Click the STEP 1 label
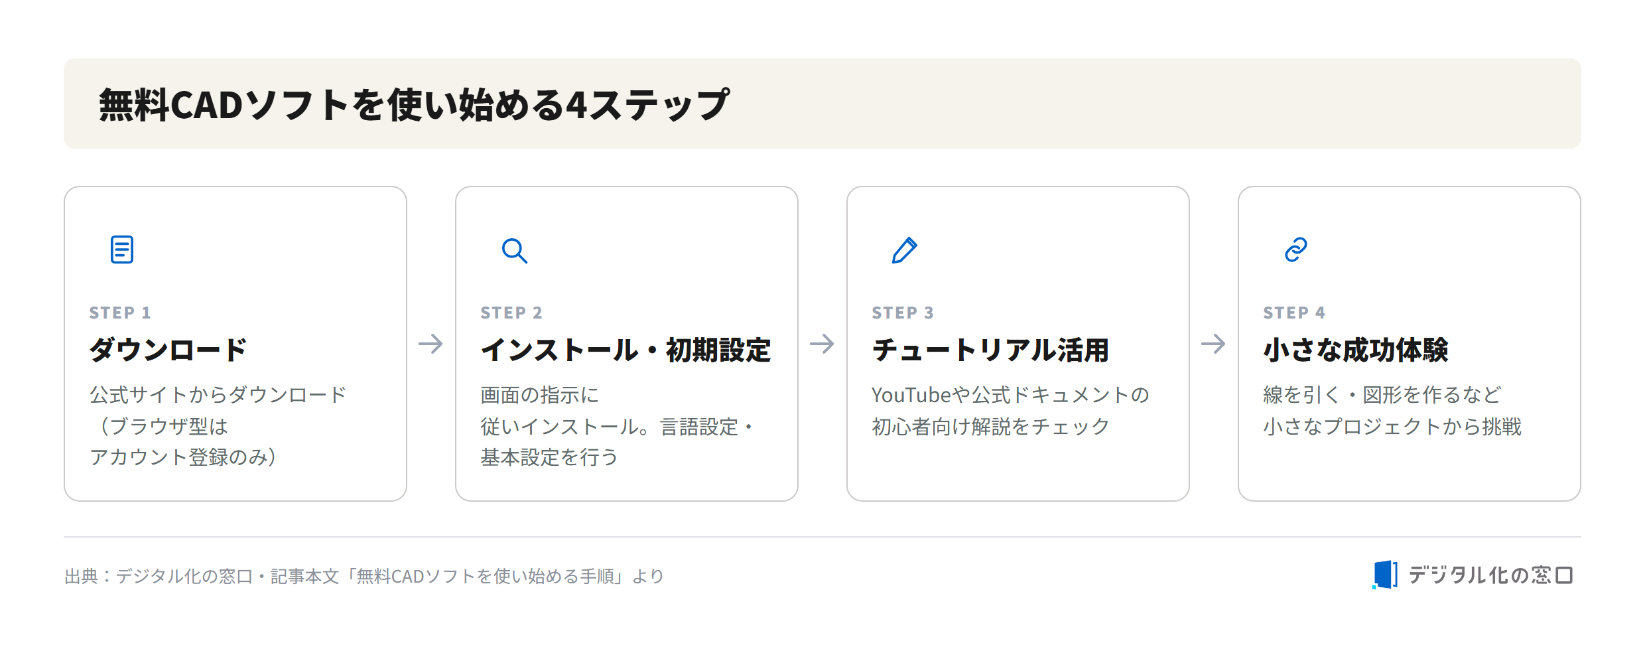Screen dimensions: 1645x653 pyautogui.click(x=120, y=313)
